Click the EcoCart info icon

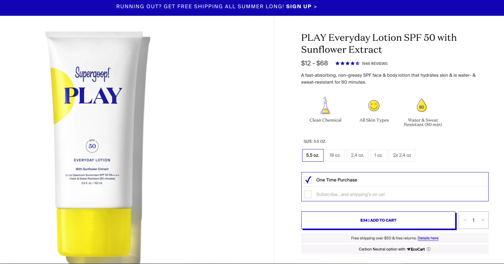(x=429, y=249)
